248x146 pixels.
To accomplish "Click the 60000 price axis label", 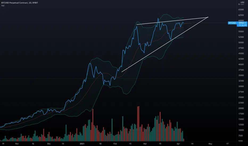I will click(x=241, y=20).
